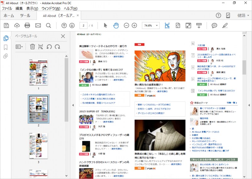Open the ファイル menu
This screenshot has height=179, width=252.
[x=7, y=8]
